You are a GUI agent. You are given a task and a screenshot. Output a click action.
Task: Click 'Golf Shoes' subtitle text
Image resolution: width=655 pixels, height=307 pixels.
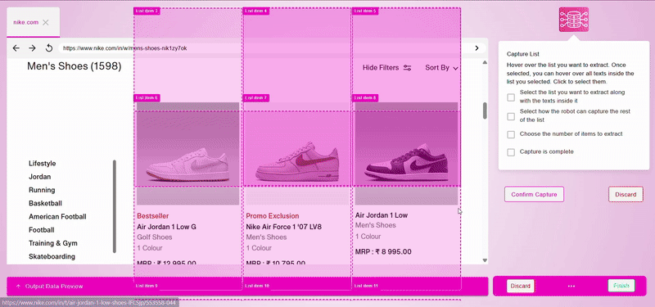[x=155, y=237]
